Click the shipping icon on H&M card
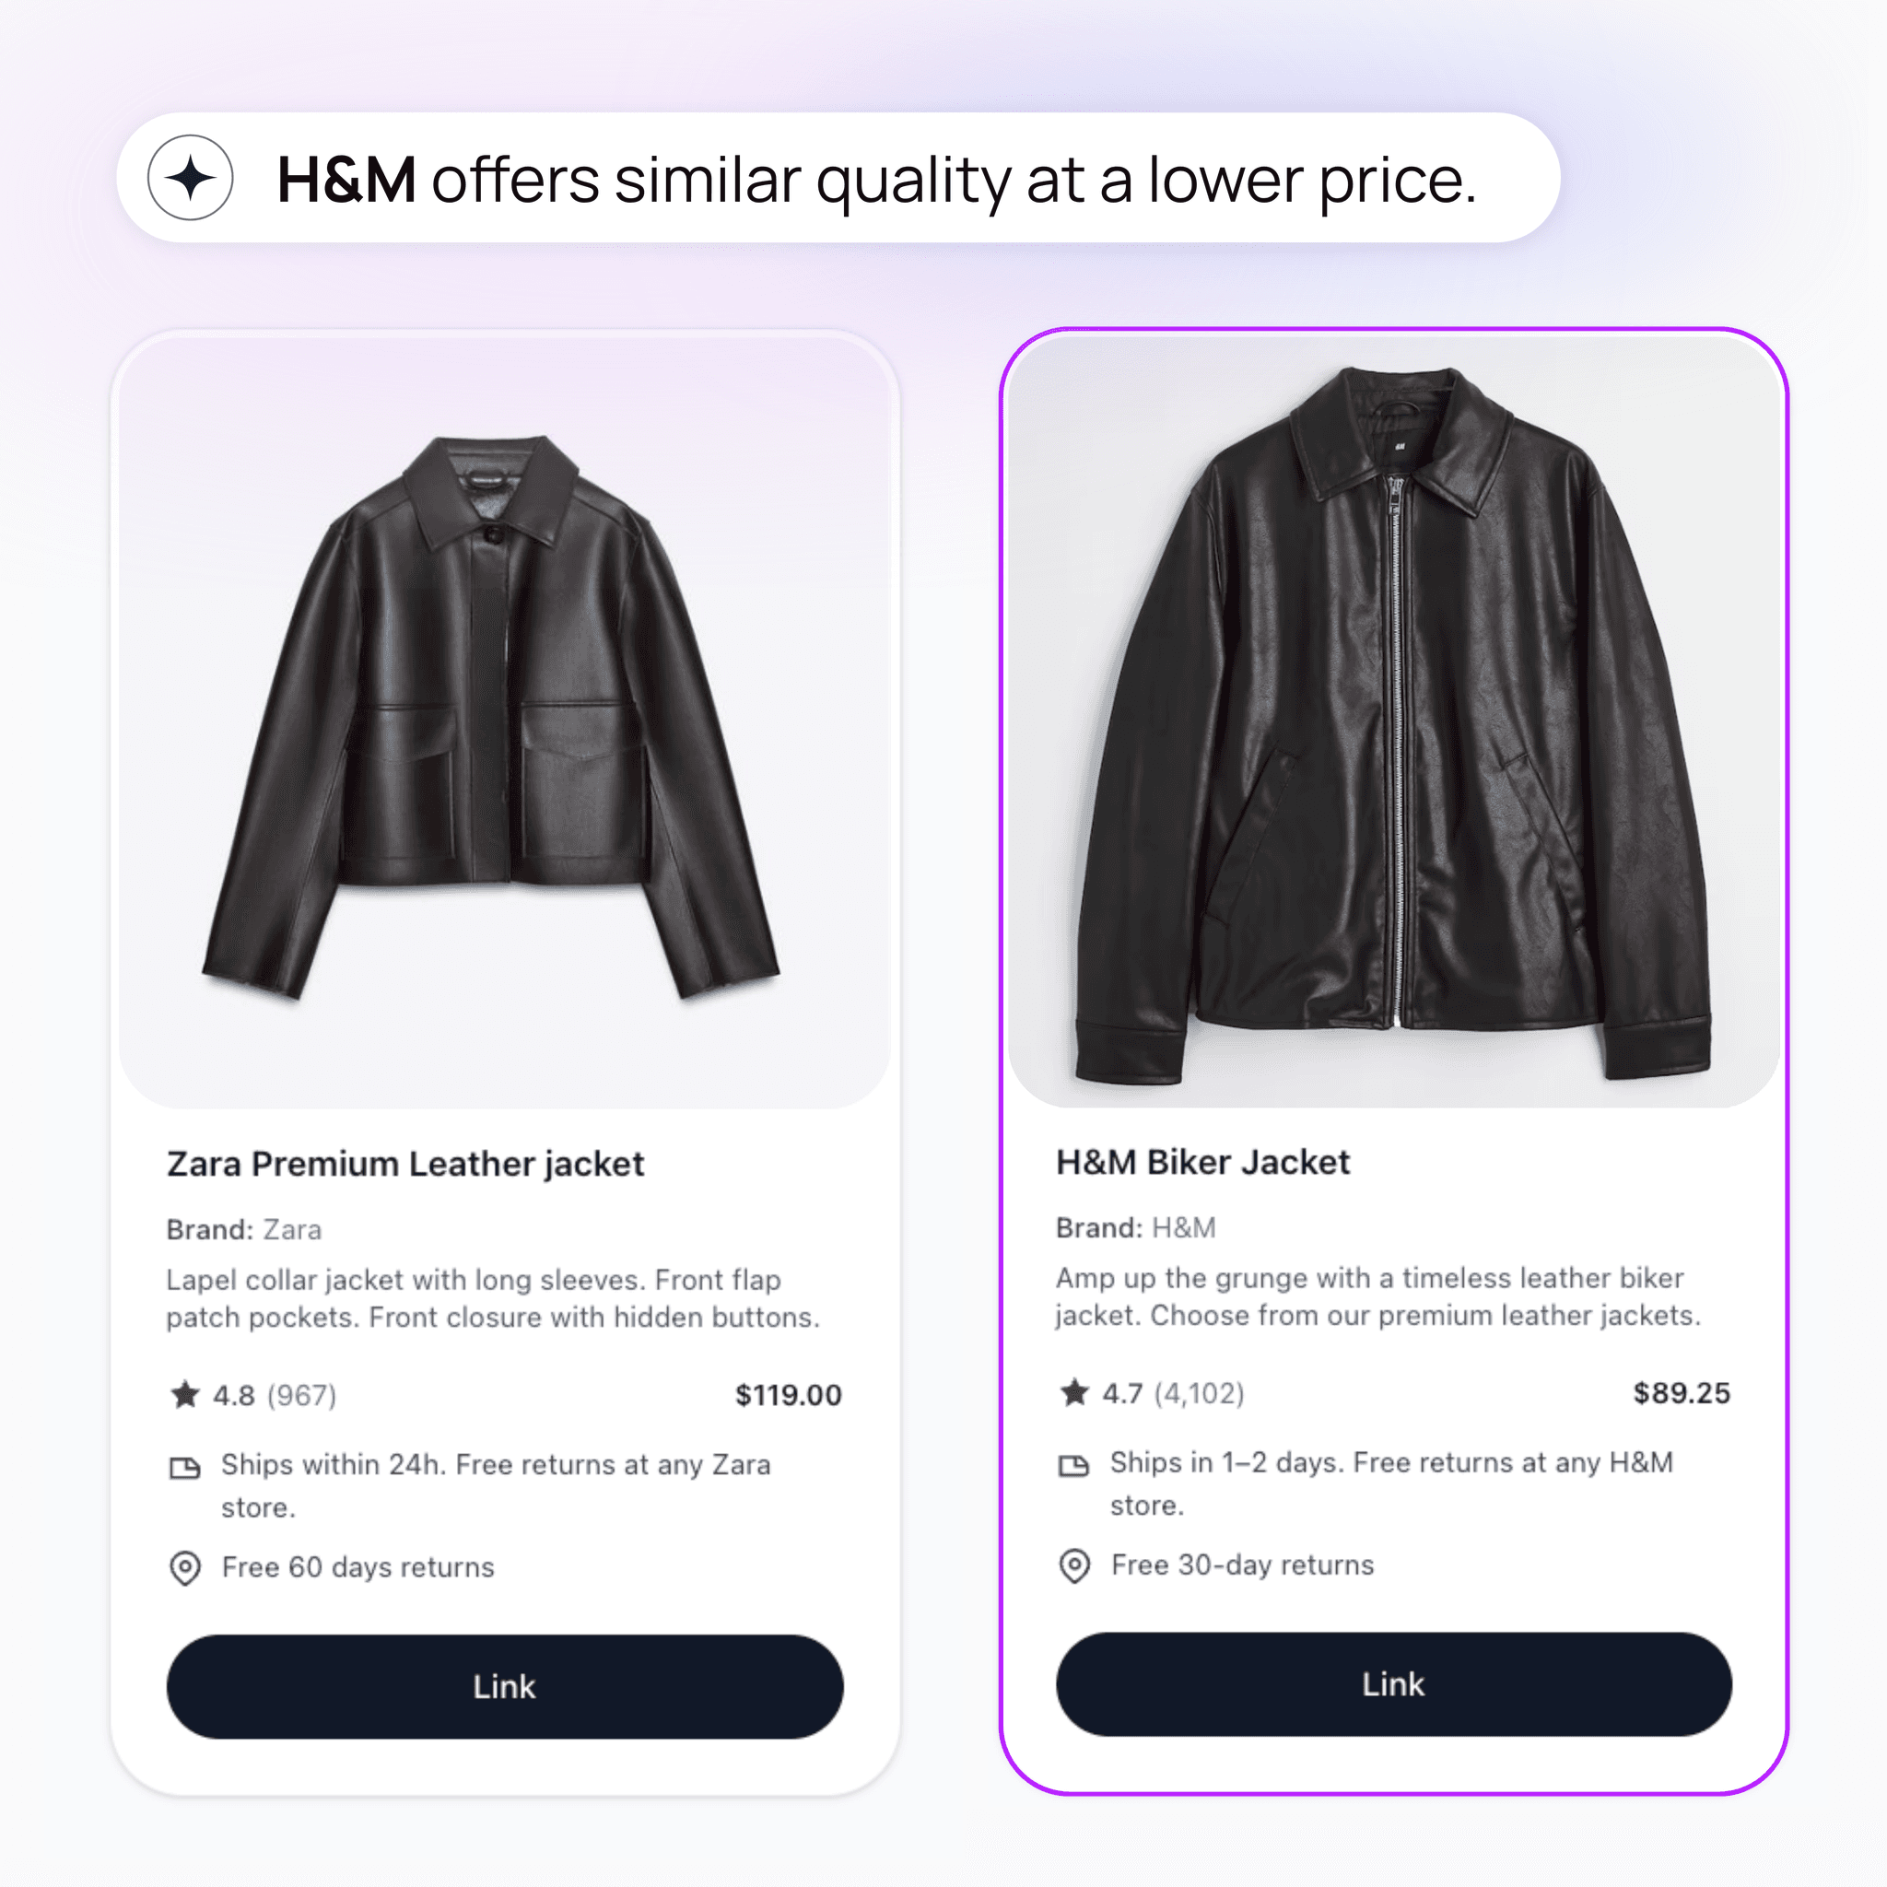Image resolution: width=1887 pixels, height=1887 pixels. pos(1074,1465)
